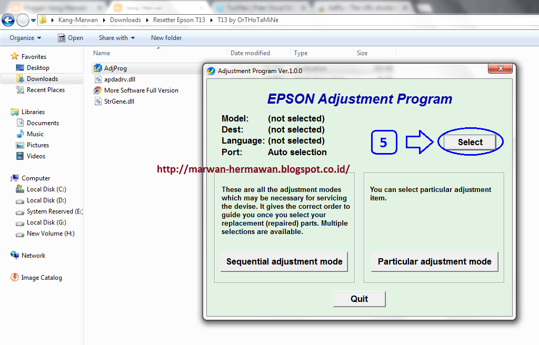Screen dimensions: 539x345
Task: Open Particular adjustment mode
Action: pos(434,261)
